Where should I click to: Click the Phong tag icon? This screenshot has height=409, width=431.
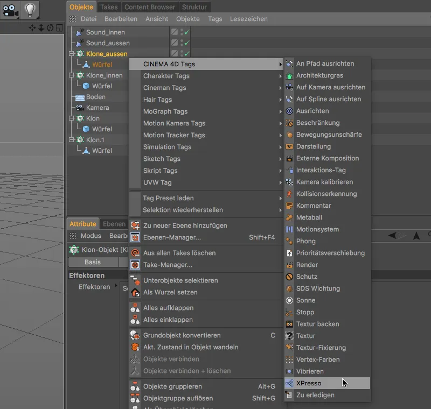289,241
